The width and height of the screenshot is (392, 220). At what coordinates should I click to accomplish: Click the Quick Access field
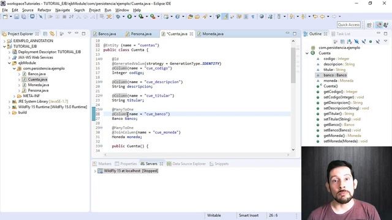[349, 24]
